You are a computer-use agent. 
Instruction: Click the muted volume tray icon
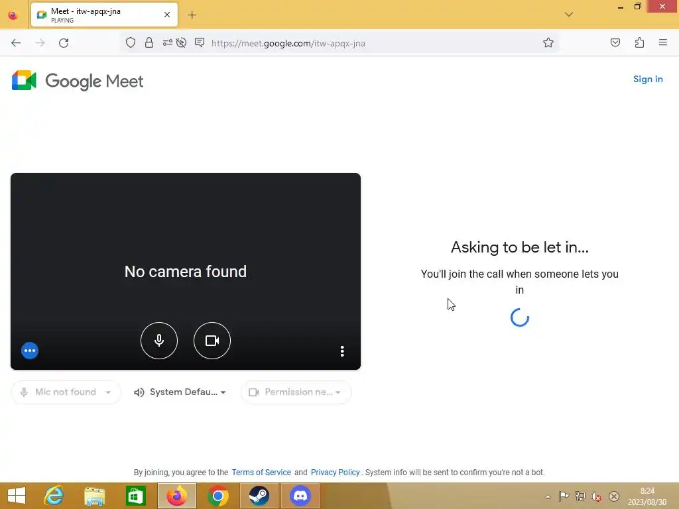pos(596,496)
